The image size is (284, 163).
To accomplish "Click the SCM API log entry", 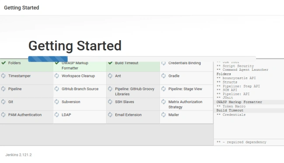I will (227, 90).
